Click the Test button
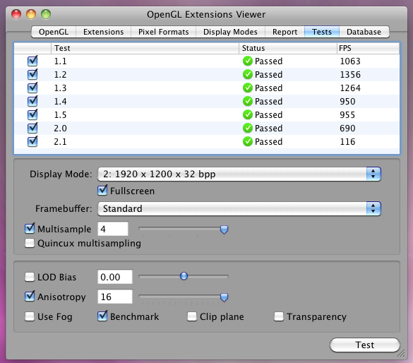This screenshot has height=363, width=413. pyautogui.click(x=365, y=345)
